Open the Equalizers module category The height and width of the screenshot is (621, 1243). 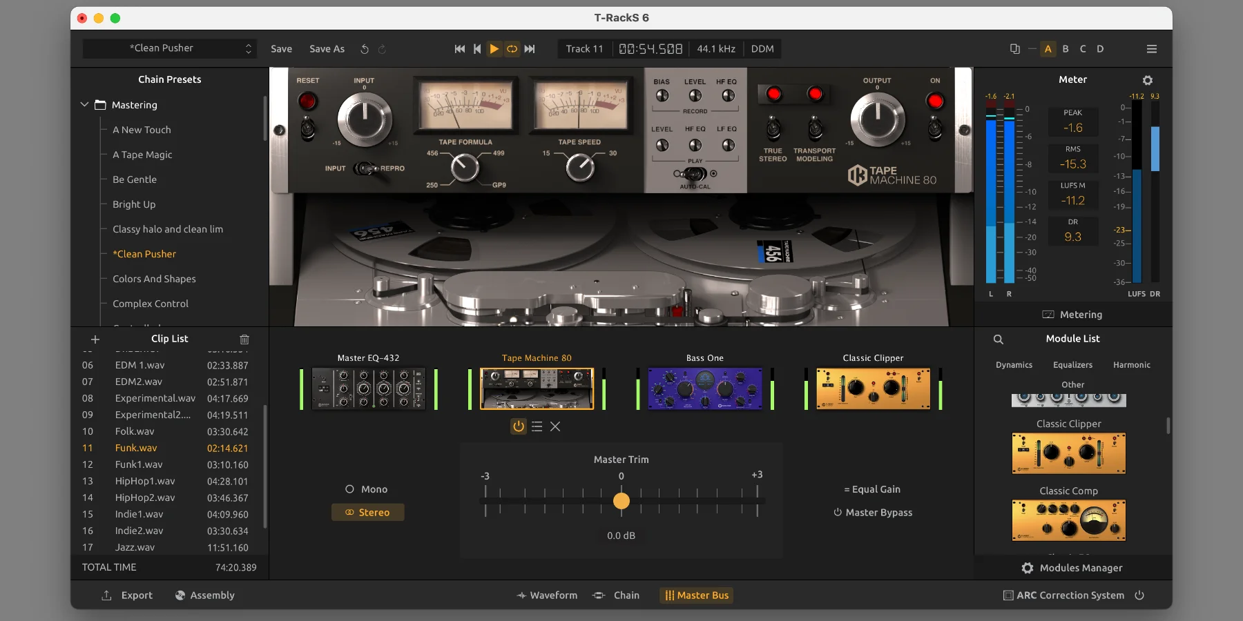(x=1073, y=365)
